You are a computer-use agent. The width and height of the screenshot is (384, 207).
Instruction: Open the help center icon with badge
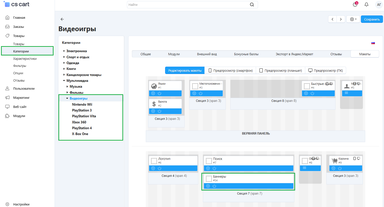(355, 5)
